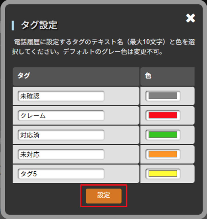Screen dimensions: 207x219
Task: Click the light blue bar beside the title
Action: coord(13,25)
